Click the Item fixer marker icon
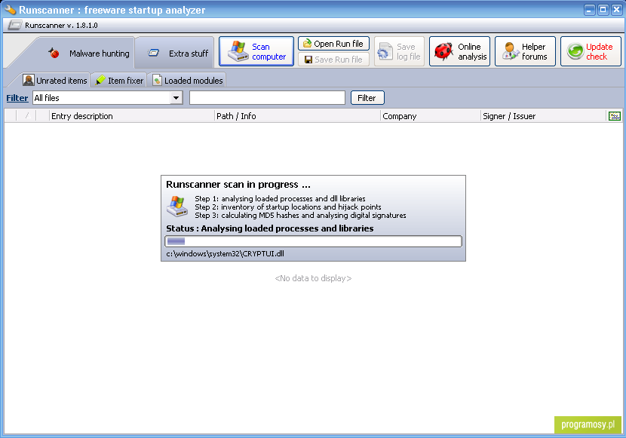This screenshot has height=438, width=626. click(100, 80)
